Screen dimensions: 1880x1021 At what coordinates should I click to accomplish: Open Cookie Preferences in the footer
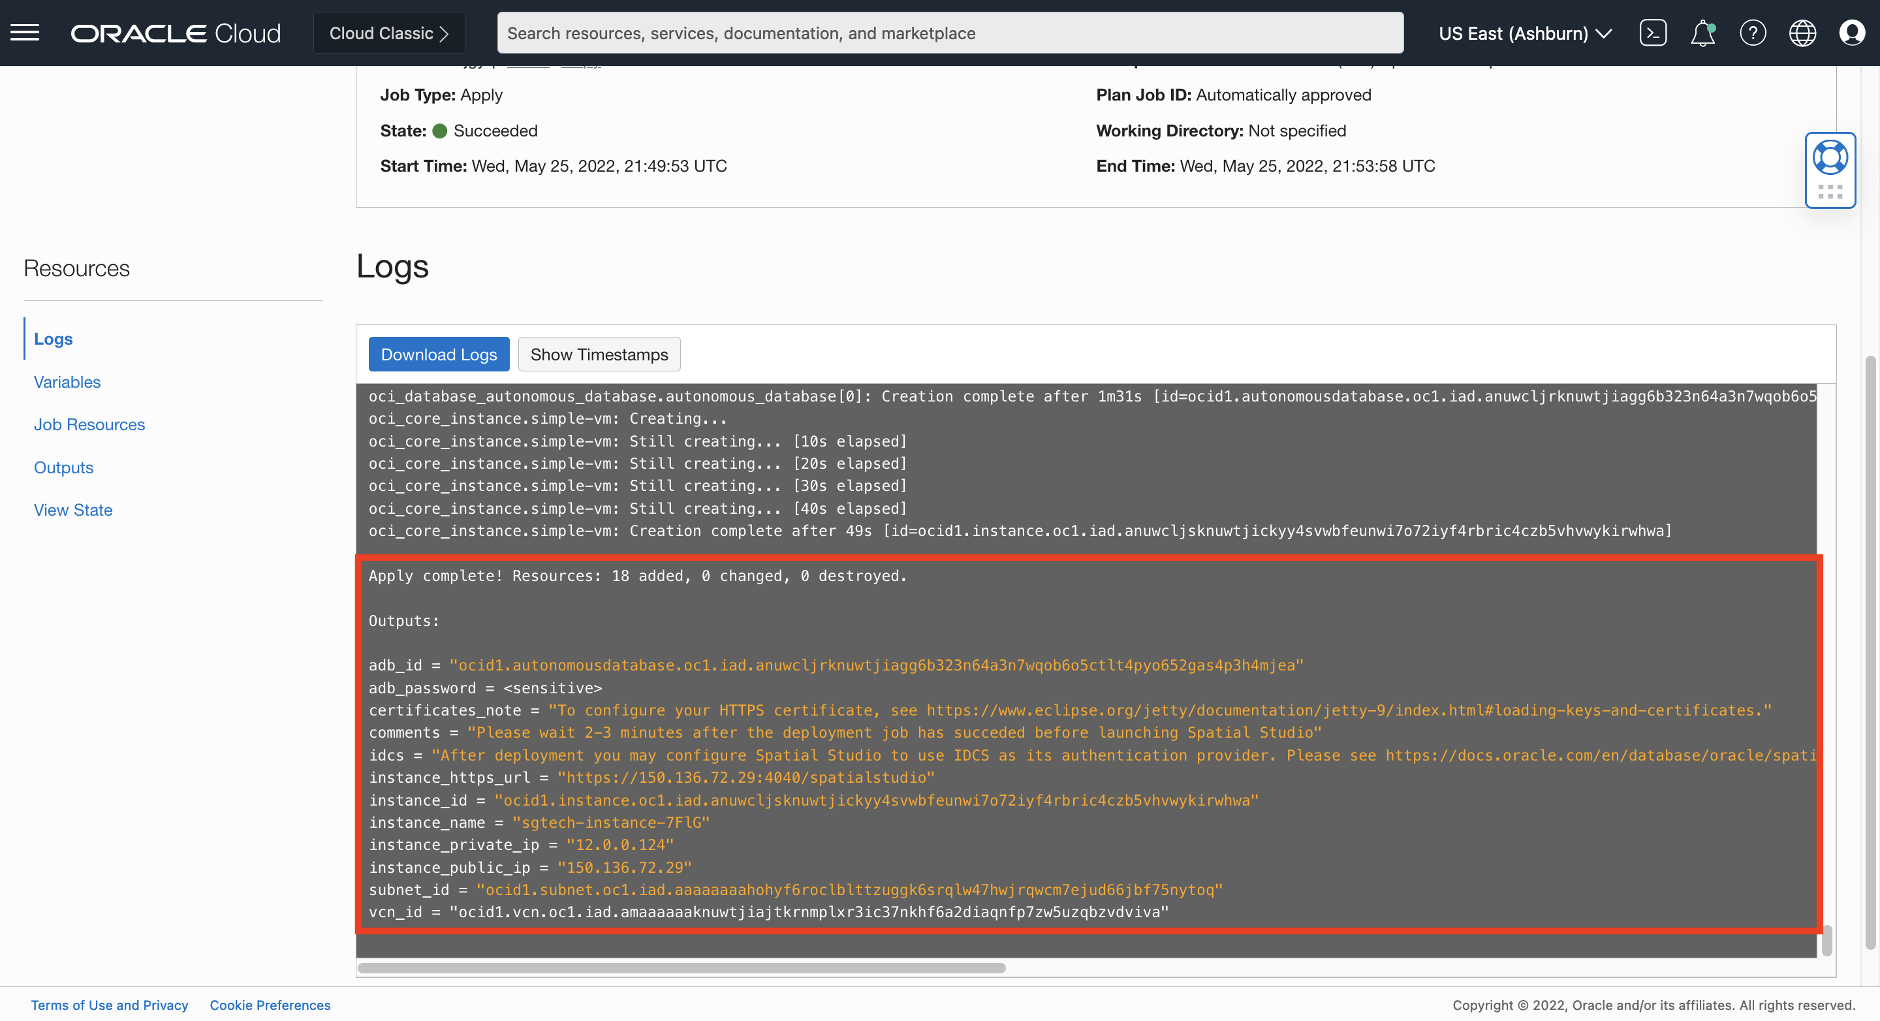270,1005
